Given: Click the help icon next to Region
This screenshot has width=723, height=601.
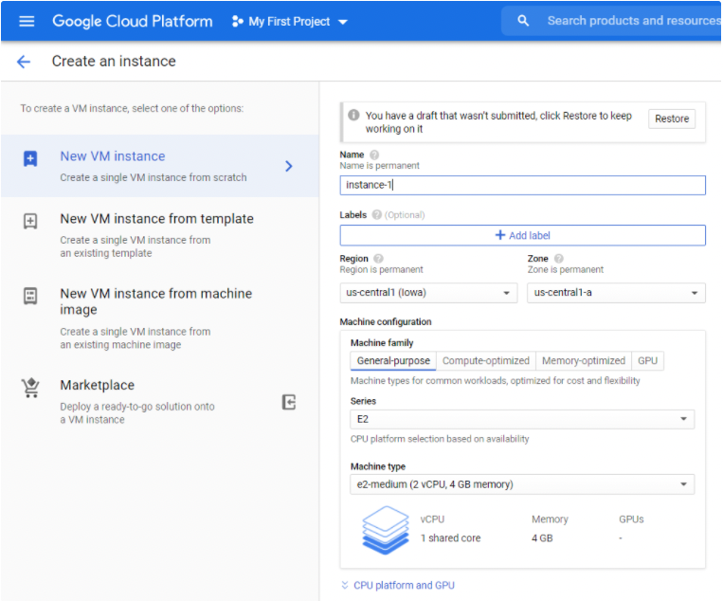Looking at the screenshot, I should tap(379, 259).
